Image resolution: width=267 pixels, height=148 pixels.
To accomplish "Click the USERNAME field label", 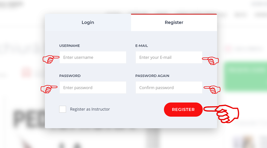I will pyautogui.click(x=69, y=46).
